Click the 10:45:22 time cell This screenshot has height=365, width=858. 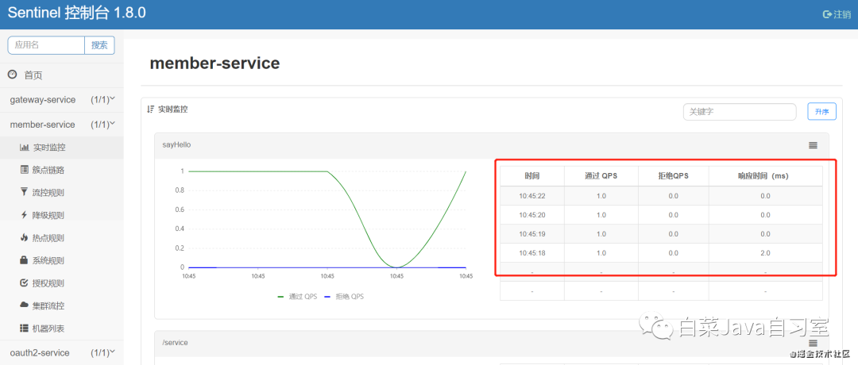point(531,196)
